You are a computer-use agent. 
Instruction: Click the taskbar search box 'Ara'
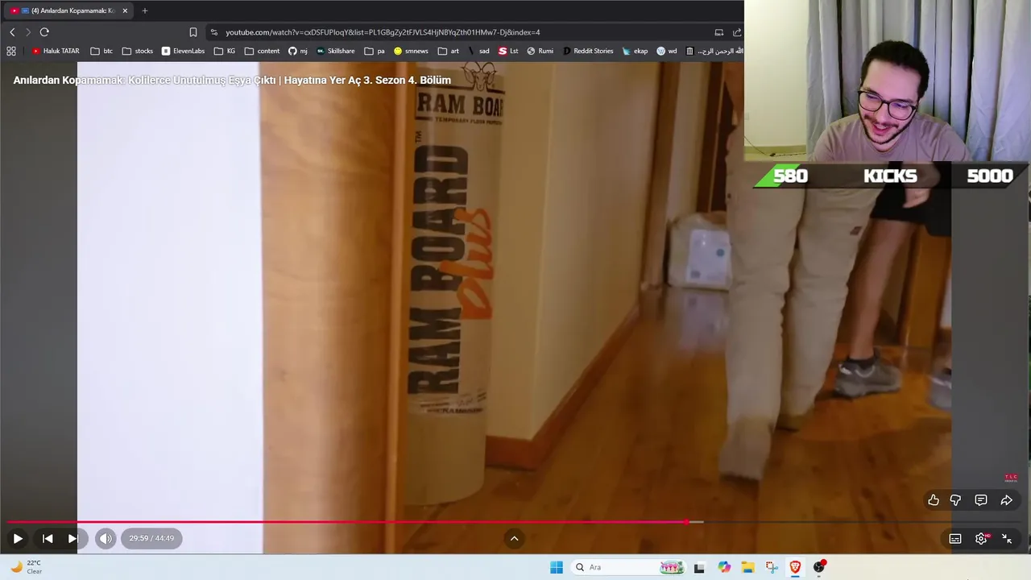[x=630, y=567]
